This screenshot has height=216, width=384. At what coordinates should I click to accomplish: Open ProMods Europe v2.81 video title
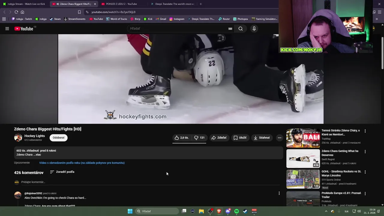(341, 195)
